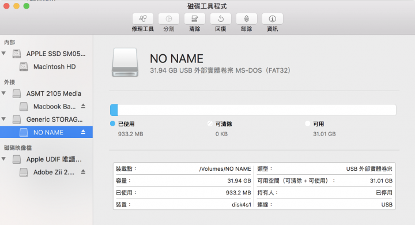Click the 0 KB purgeable value
This screenshot has height=225, width=415.
pyautogui.click(x=221, y=134)
